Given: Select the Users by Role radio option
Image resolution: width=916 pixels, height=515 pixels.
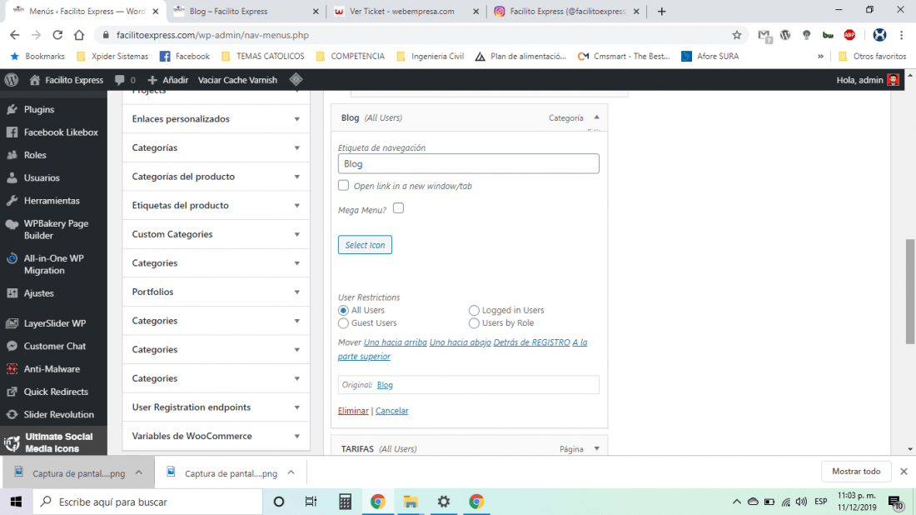Looking at the screenshot, I should coord(474,323).
